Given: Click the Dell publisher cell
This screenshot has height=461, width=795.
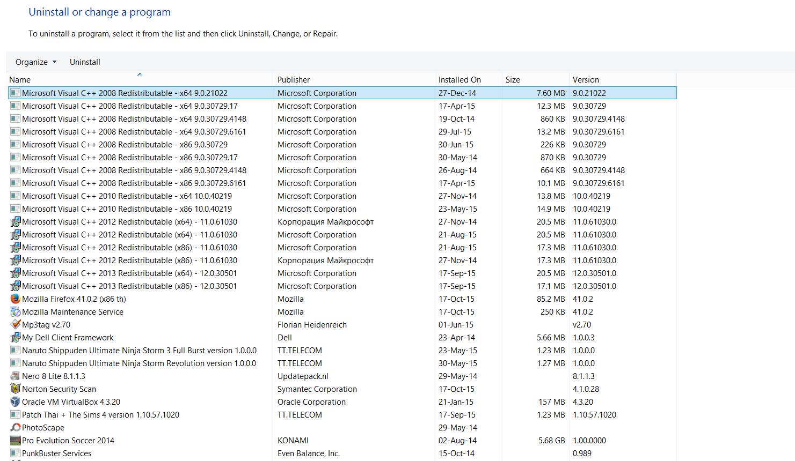Looking at the screenshot, I should [285, 338].
